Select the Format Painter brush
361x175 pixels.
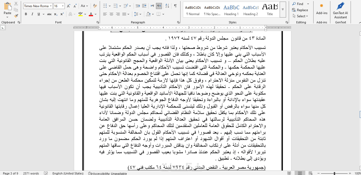click(x=16, y=16)
